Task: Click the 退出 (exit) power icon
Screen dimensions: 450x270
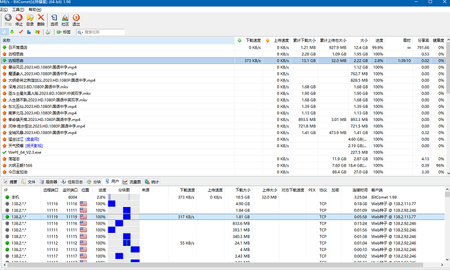Action: (76, 20)
